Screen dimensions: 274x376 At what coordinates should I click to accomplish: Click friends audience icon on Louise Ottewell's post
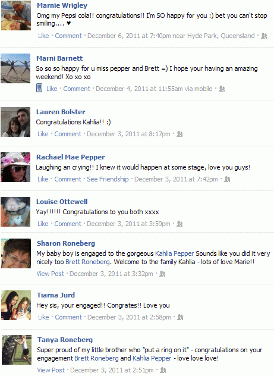pos(179,224)
